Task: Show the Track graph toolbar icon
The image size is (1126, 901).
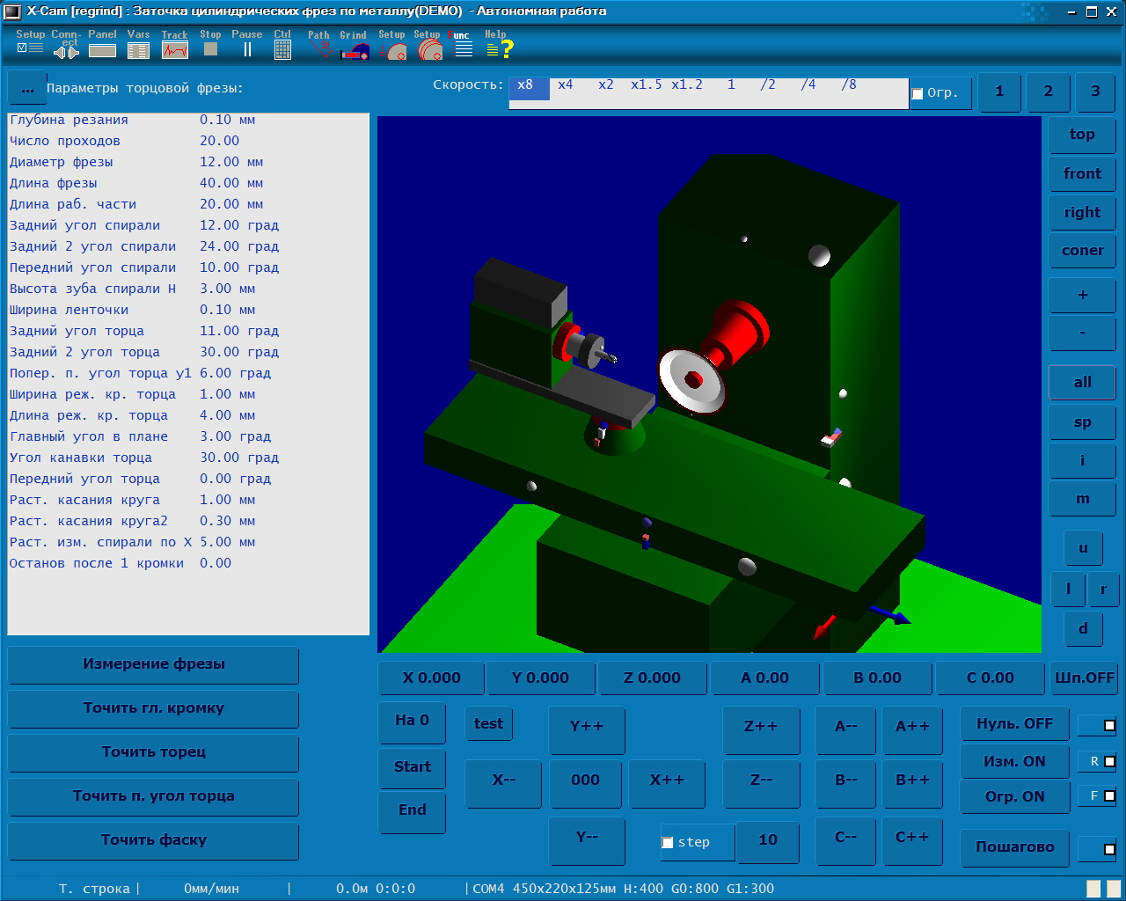Action: click(x=175, y=44)
